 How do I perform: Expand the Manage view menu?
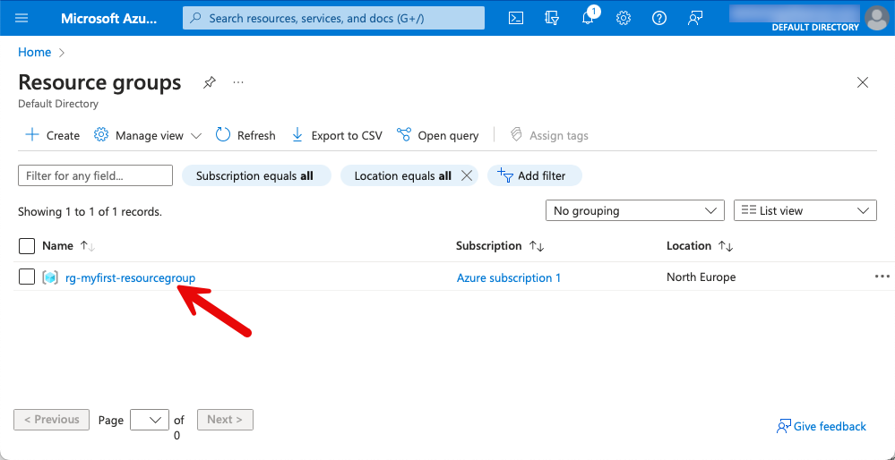click(148, 136)
